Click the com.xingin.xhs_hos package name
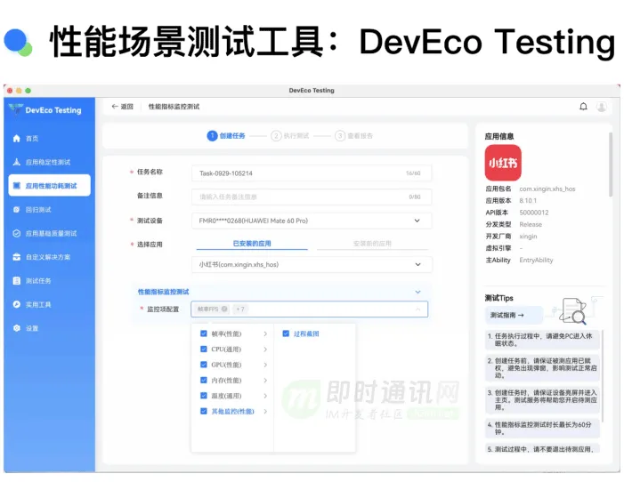624x482 pixels. pyautogui.click(x=547, y=189)
